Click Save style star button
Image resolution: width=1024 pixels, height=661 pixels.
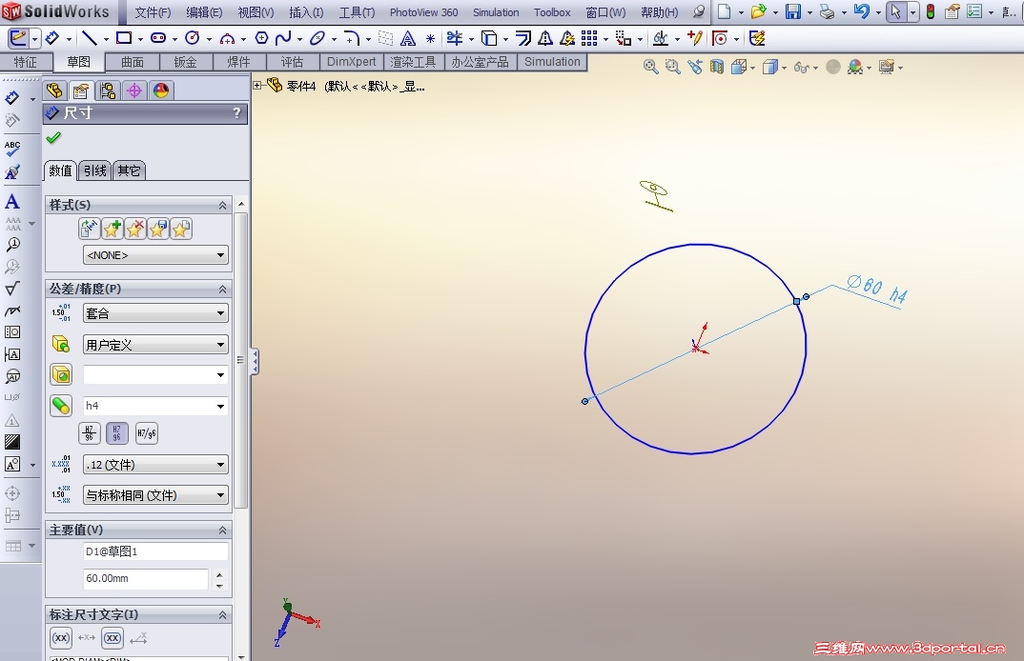(x=158, y=229)
